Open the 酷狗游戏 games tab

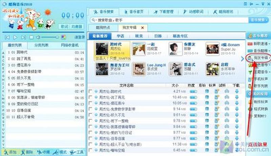point(223,12)
